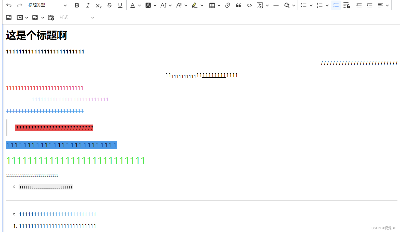Expand insert table dropdown arrow
The image size is (400, 232).
pos(219,5)
